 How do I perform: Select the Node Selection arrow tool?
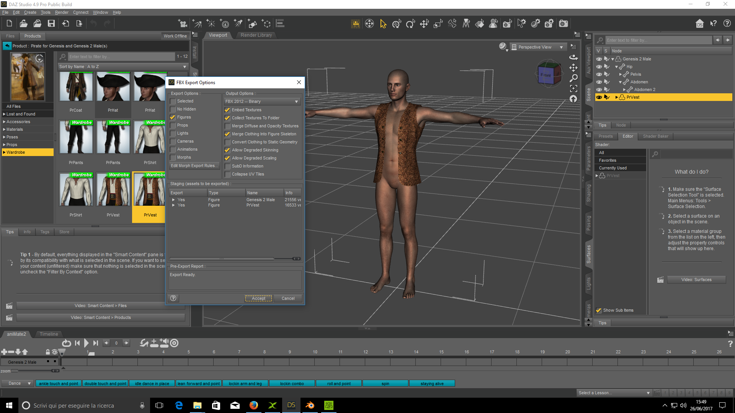coord(383,24)
